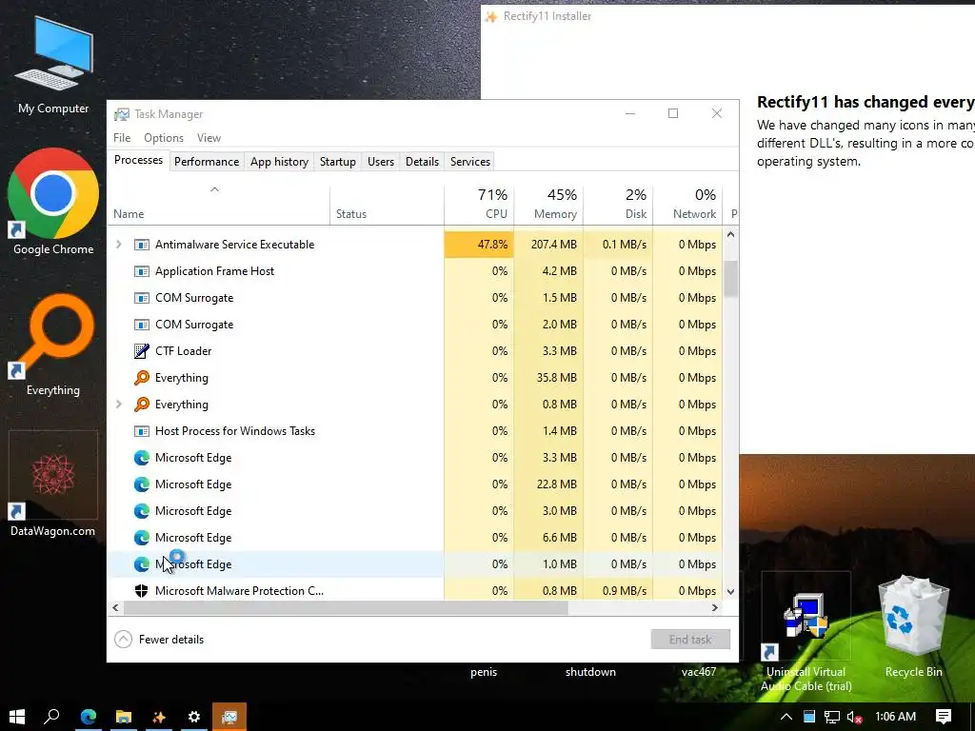Select the Microsoft Edge row using 22.8 MB
The height and width of the screenshot is (731, 975).
[x=415, y=484]
